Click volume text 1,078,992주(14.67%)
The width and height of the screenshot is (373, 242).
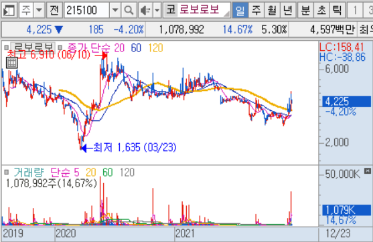pyautogui.click(x=52, y=183)
